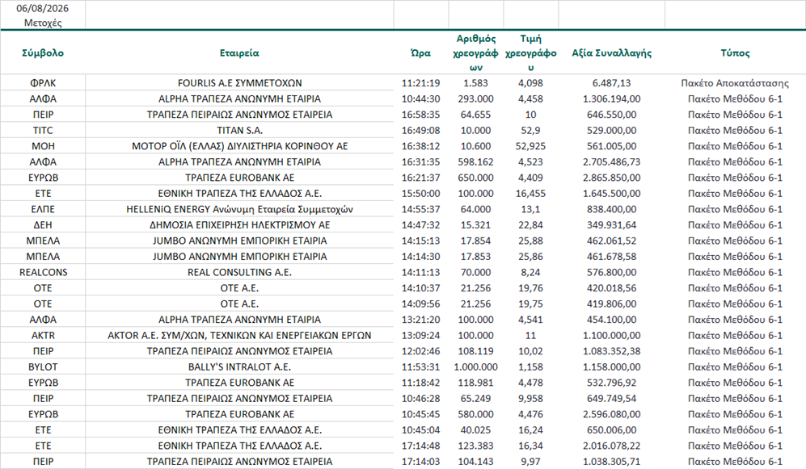Viewport: 806px width, 469px height.
Task: Select the Τύπος column header
Action: [735, 52]
